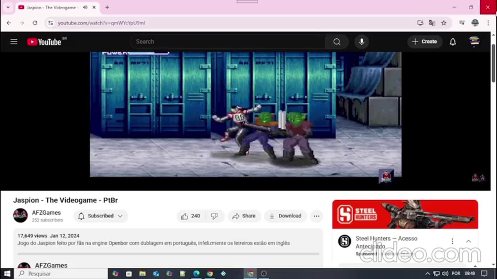Expand the video description text
This screenshot has height=279, width=497.
pyautogui.click(x=153, y=243)
